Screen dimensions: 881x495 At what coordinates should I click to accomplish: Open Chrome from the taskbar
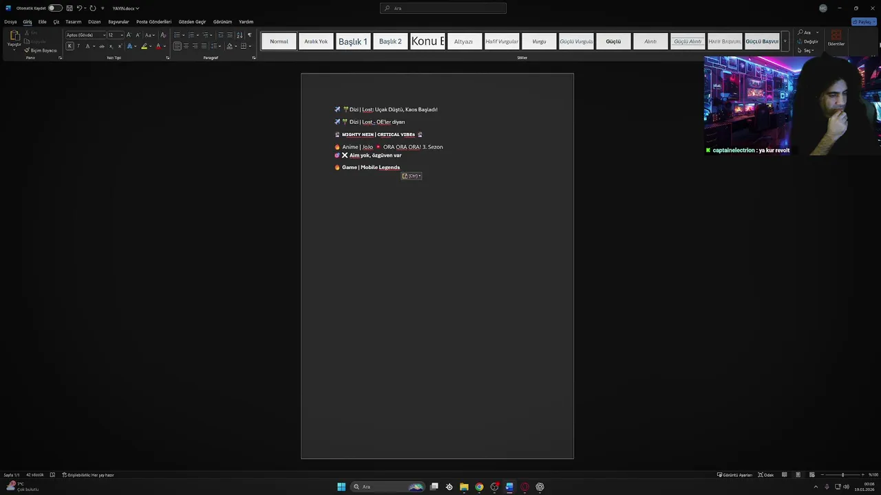point(479,487)
